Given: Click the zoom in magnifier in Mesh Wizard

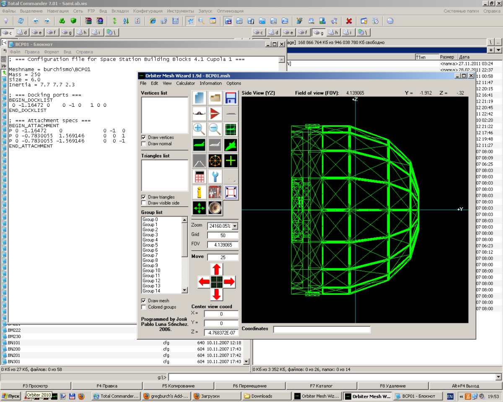Looking at the screenshot, I should point(200,129).
